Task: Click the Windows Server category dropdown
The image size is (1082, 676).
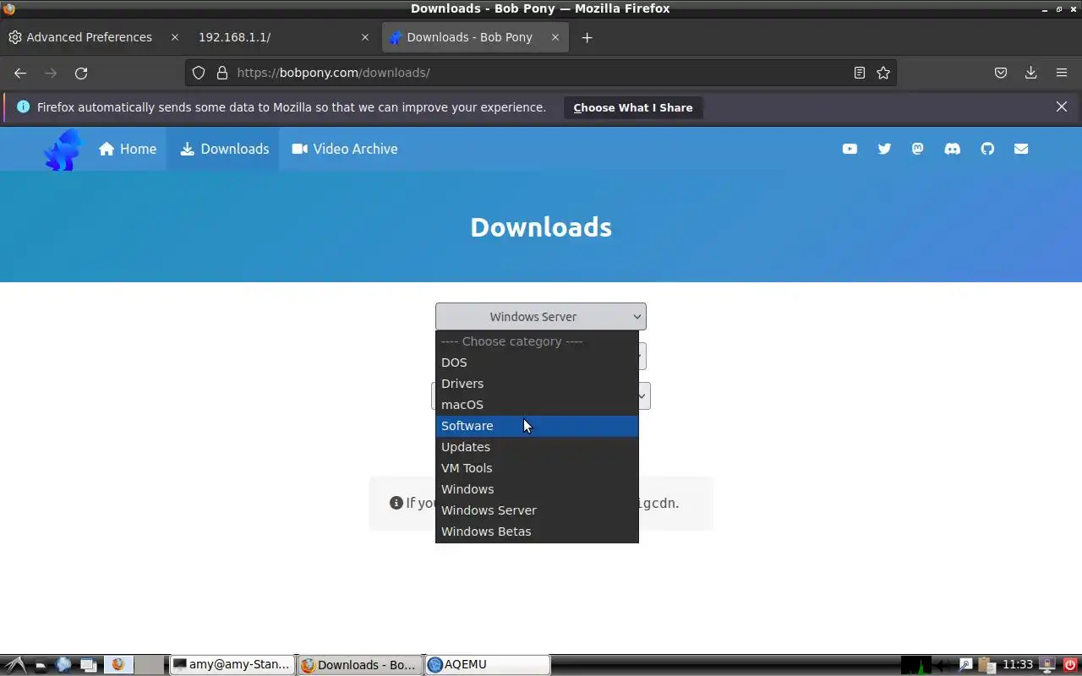Action: click(x=541, y=317)
